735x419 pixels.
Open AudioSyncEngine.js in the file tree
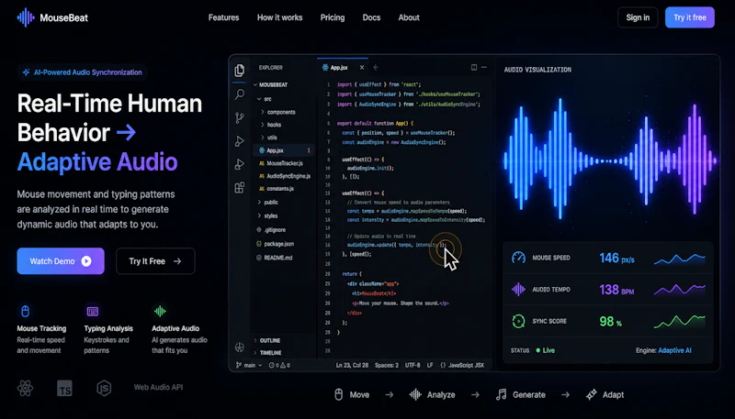[283, 176]
